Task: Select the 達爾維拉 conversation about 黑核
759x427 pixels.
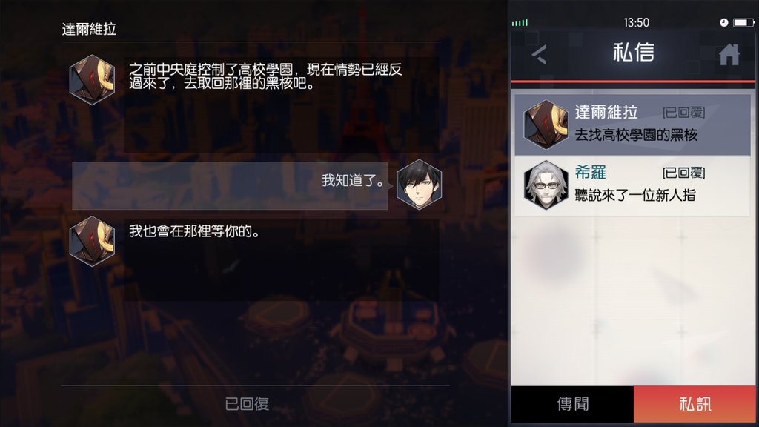Action: pyautogui.click(x=632, y=125)
